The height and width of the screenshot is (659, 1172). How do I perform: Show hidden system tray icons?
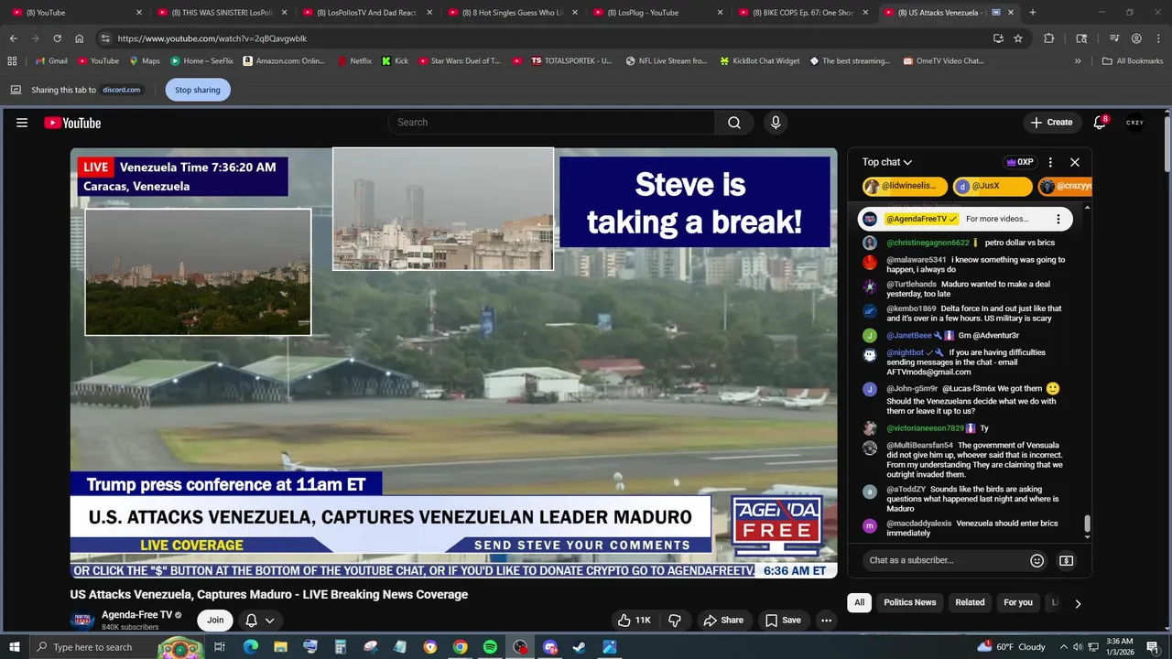[1063, 647]
